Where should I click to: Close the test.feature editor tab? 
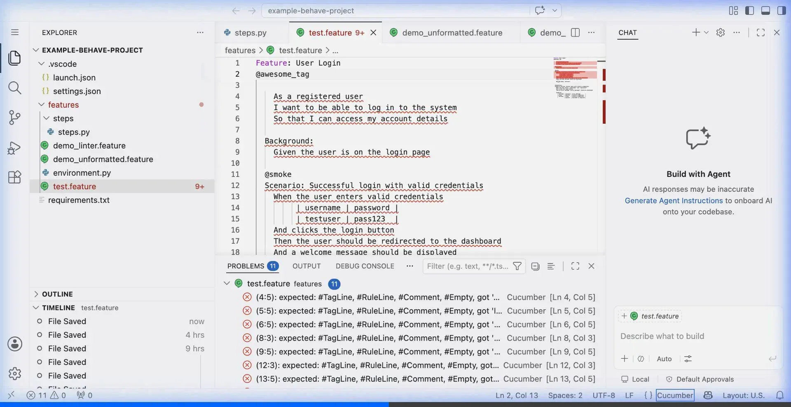(373, 33)
